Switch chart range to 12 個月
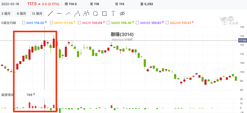Image resolution: width=247 pixels, height=113 pixels. pyautogui.click(x=37, y=13)
